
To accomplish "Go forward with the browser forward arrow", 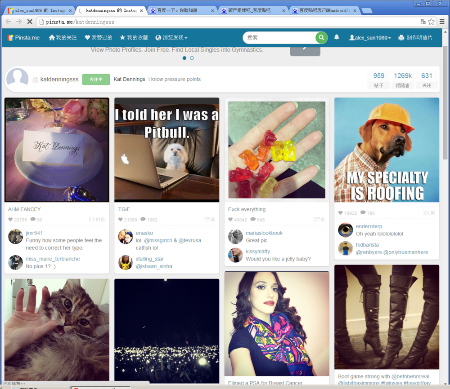I will 19,22.
